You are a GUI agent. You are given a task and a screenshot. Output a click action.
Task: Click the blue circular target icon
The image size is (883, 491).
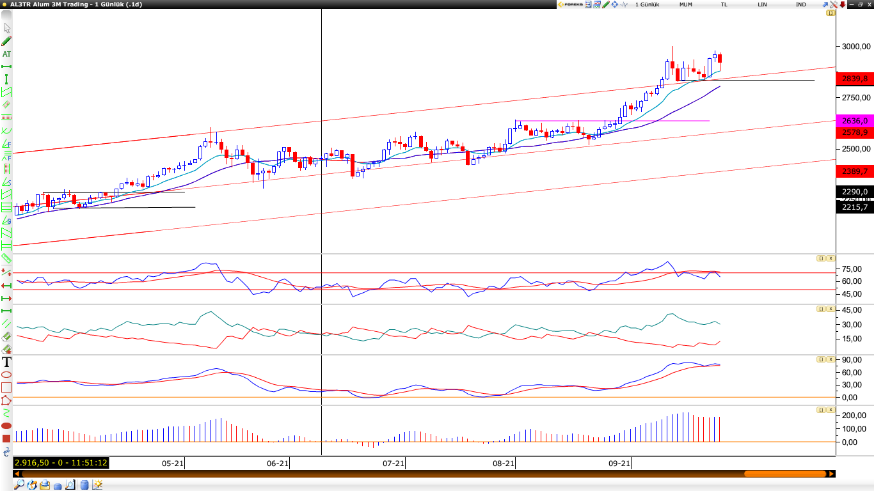(615, 4)
